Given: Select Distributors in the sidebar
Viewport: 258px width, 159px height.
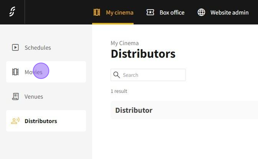Looking at the screenshot, I should (x=41, y=121).
